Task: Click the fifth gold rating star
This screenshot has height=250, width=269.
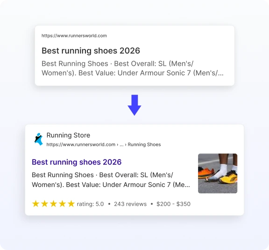Action: [x=71, y=204]
